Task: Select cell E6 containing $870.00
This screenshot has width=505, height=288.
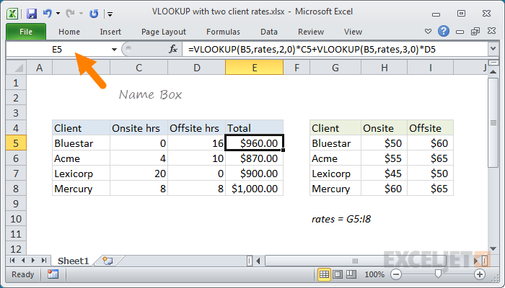Action: click(x=254, y=158)
